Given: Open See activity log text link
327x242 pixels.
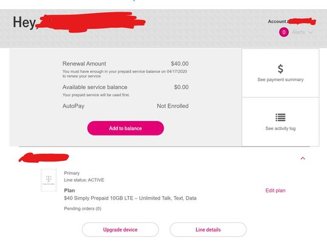Looking at the screenshot, I should (x=280, y=128).
